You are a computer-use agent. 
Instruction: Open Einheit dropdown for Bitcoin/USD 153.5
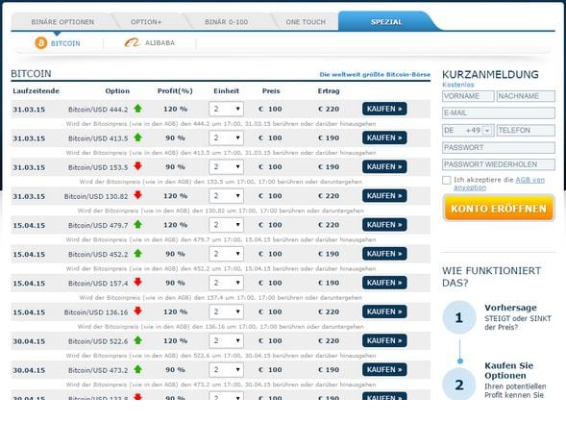(226, 166)
